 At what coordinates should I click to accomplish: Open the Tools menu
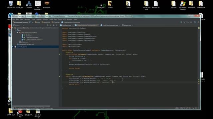[60, 19]
